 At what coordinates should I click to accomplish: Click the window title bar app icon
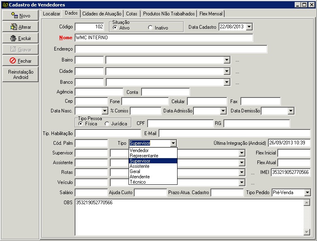[4, 4]
